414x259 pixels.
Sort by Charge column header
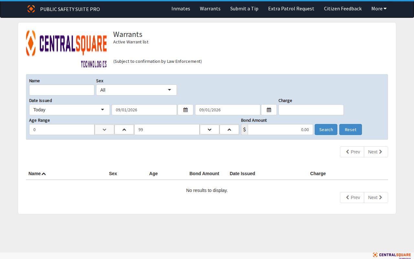click(318, 174)
